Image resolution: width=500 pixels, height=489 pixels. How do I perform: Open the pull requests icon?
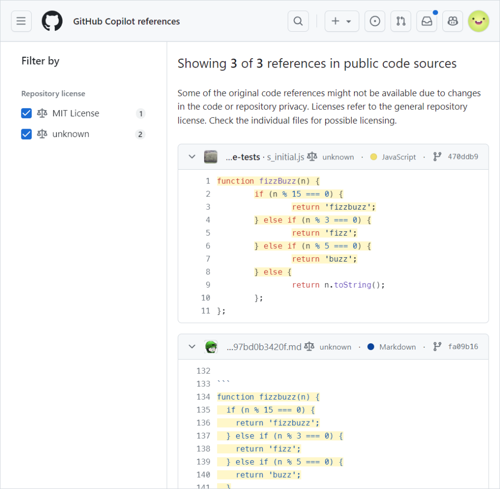pos(400,21)
